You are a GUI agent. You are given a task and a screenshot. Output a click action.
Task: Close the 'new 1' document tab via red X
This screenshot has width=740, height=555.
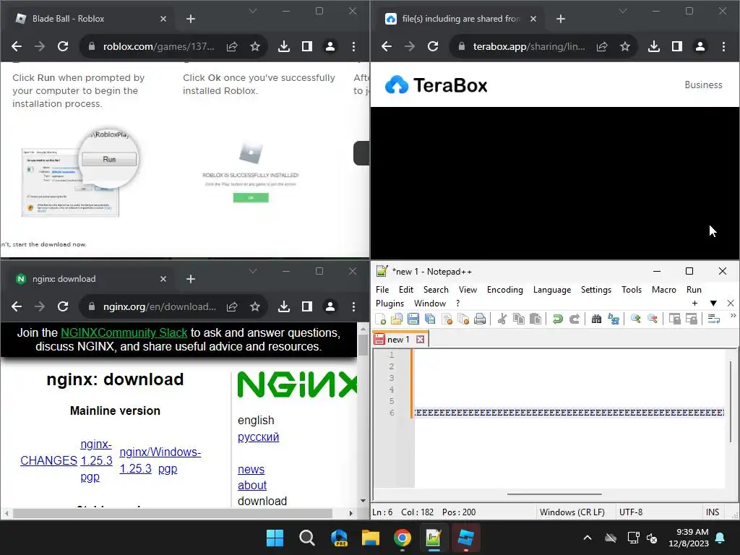pos(420,340)
